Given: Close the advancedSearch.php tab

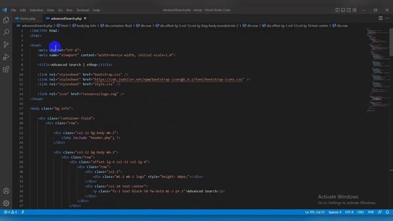Looking at the screenshot, I should [85, 18].
